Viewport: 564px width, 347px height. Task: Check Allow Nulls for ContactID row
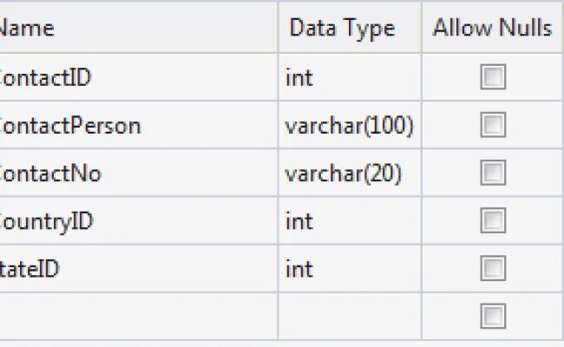tap(493, 77)
